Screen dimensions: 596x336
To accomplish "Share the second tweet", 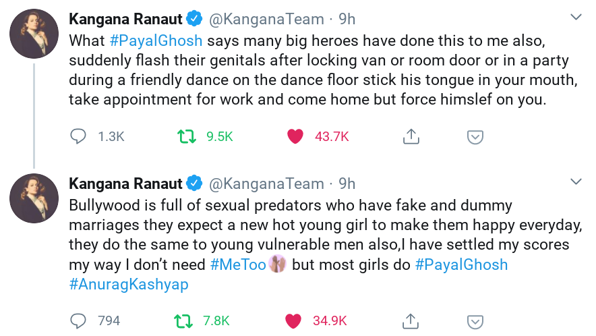I will (x=411, y=320).
